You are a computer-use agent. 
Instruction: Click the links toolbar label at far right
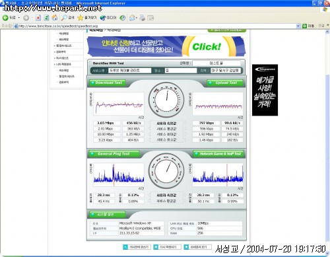tap(321, 26)
